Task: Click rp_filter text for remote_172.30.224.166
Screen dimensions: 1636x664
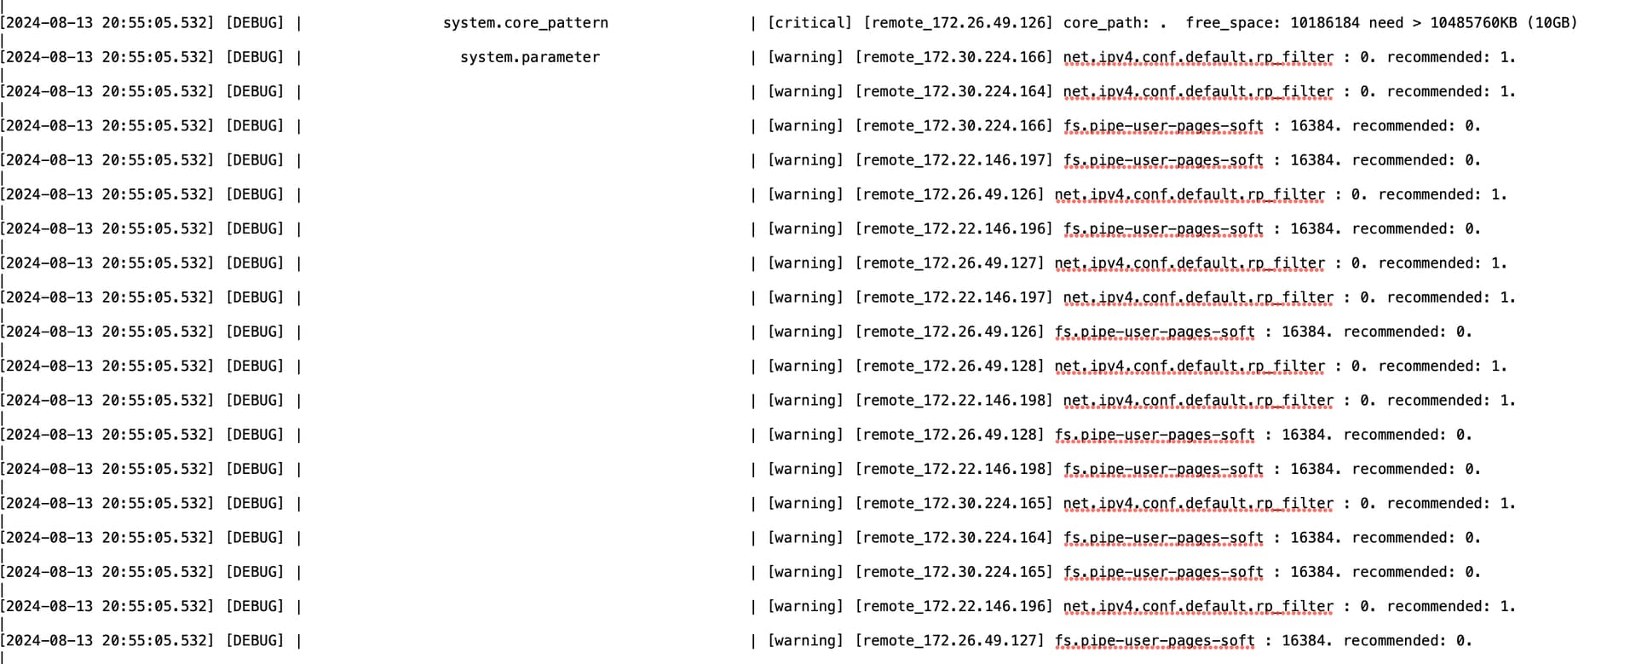Action: click(x=1198, y=57)
